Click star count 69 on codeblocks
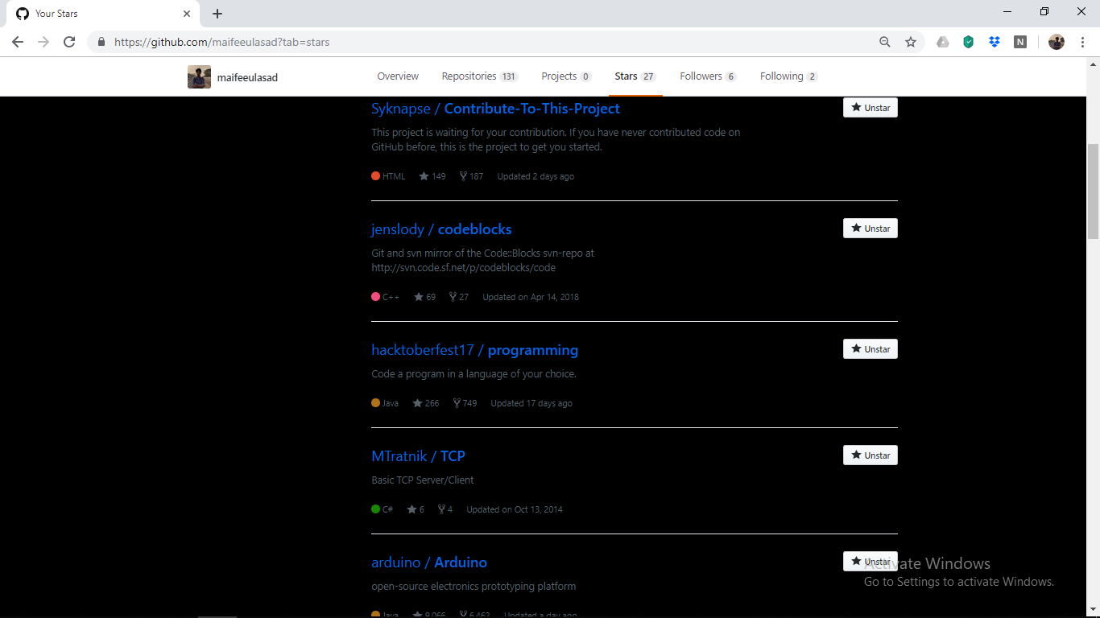 pos(425,297)
